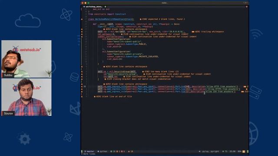Click the 'Allow SSH from anywhere' description string
The image size is (278, 156).
[220, 91]
